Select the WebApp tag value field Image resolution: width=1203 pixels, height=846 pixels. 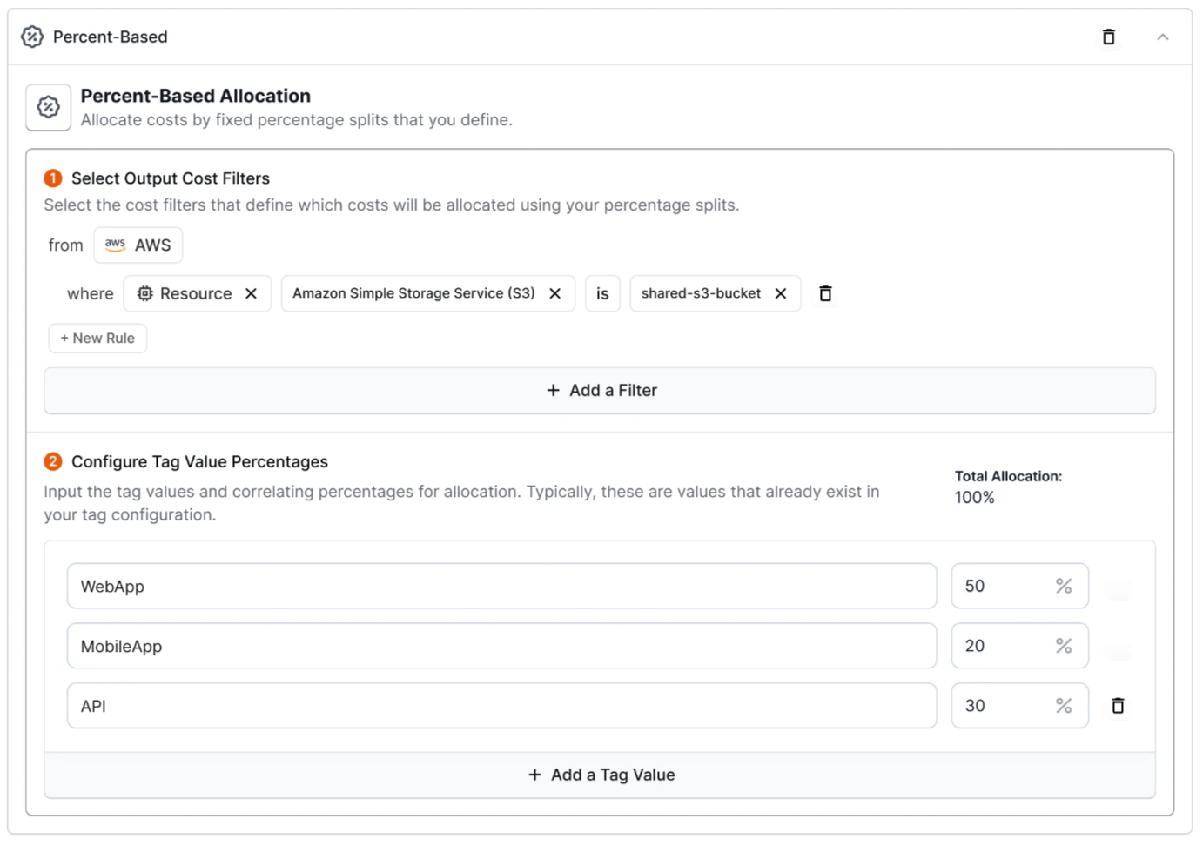(501, 586)
